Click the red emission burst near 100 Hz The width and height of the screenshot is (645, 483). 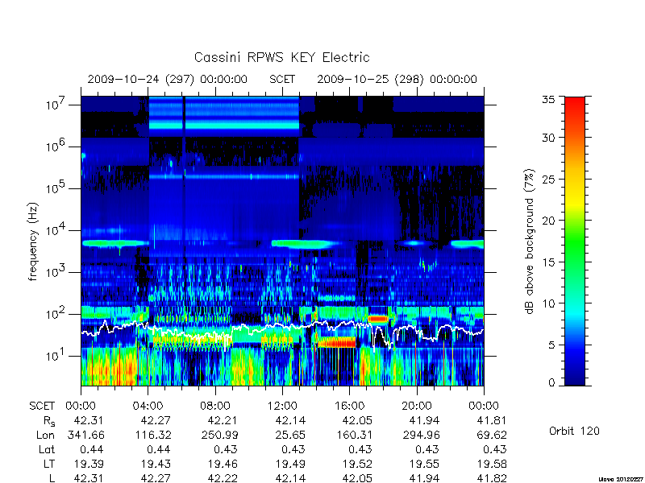coord(378,319)
